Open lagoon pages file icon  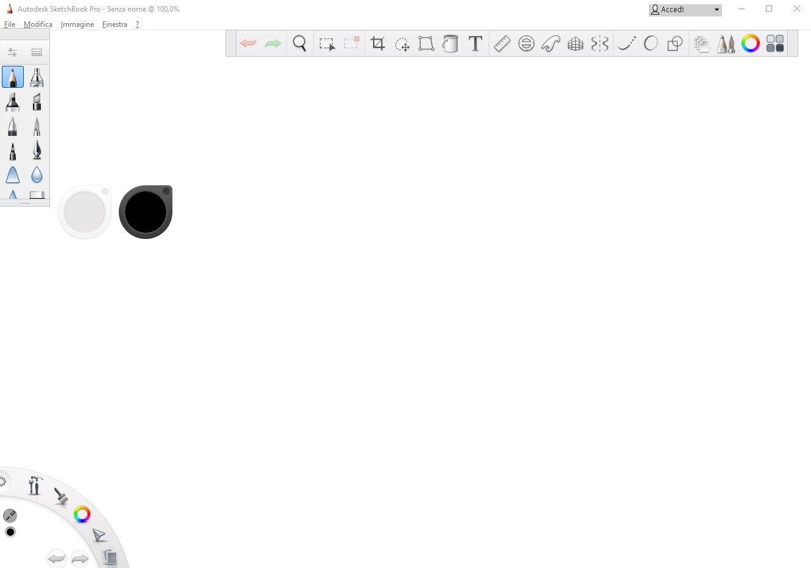click(x=110, y=556)
